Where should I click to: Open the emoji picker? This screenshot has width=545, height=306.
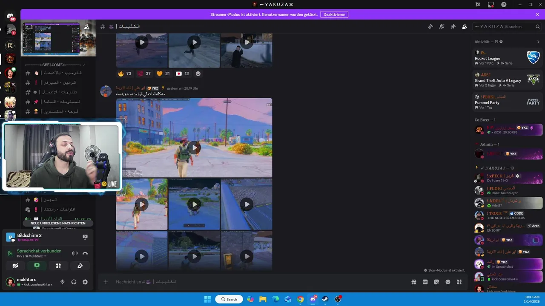pos(448,282)
